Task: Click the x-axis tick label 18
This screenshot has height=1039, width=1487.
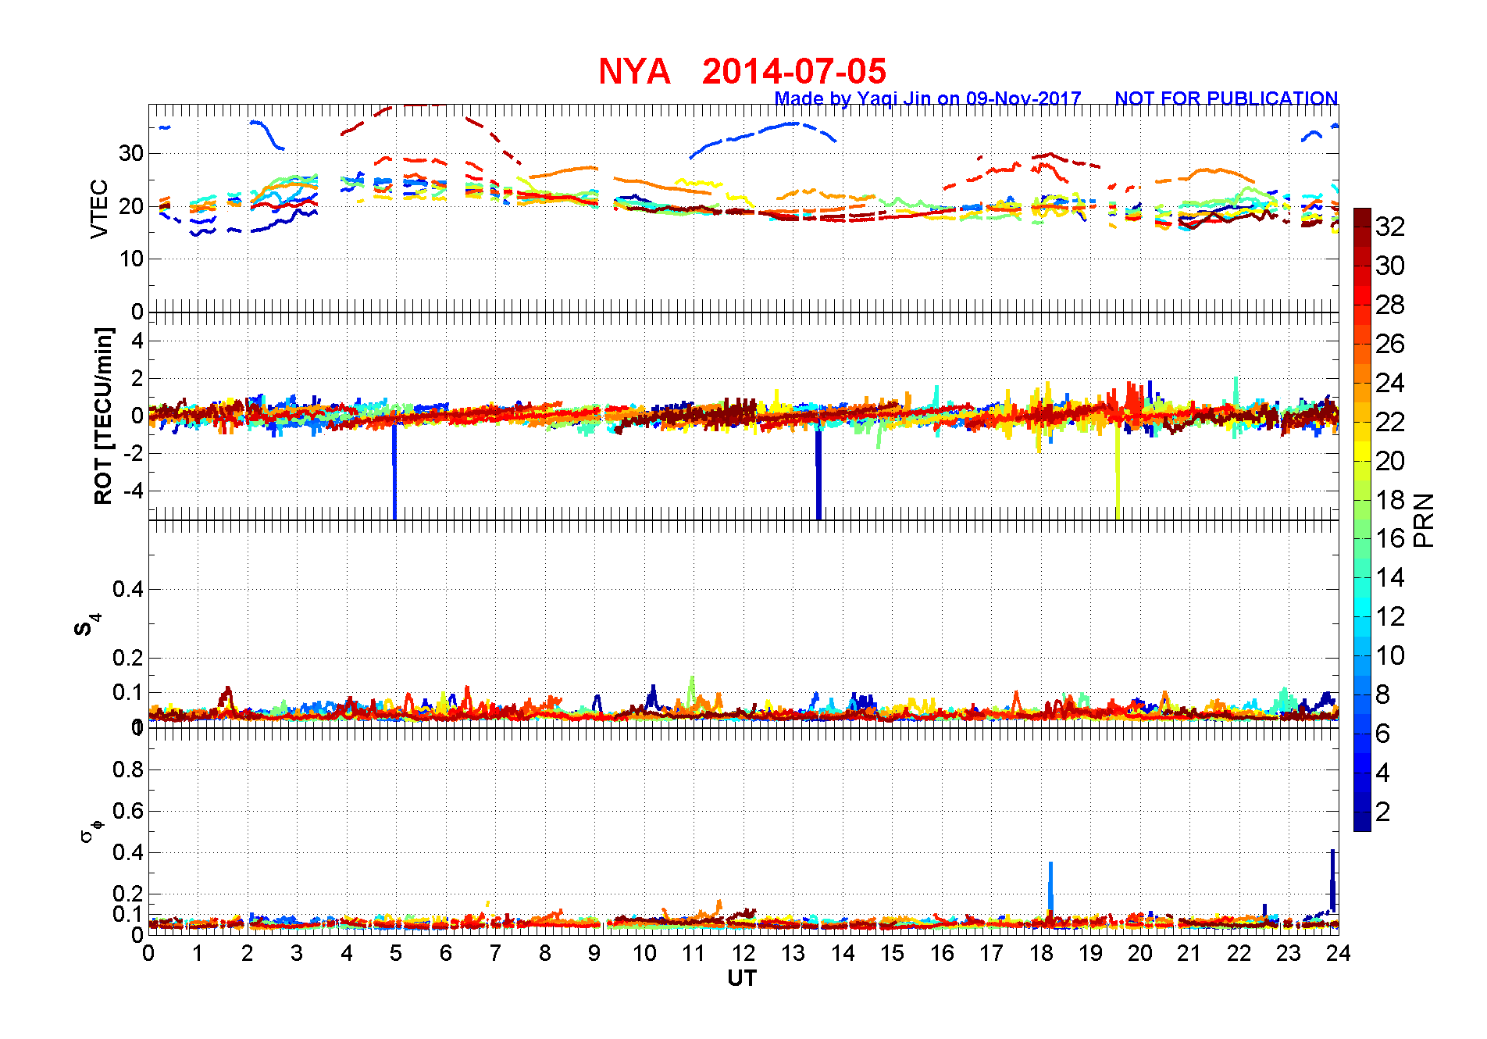Action: click(x=1041, y=953)
